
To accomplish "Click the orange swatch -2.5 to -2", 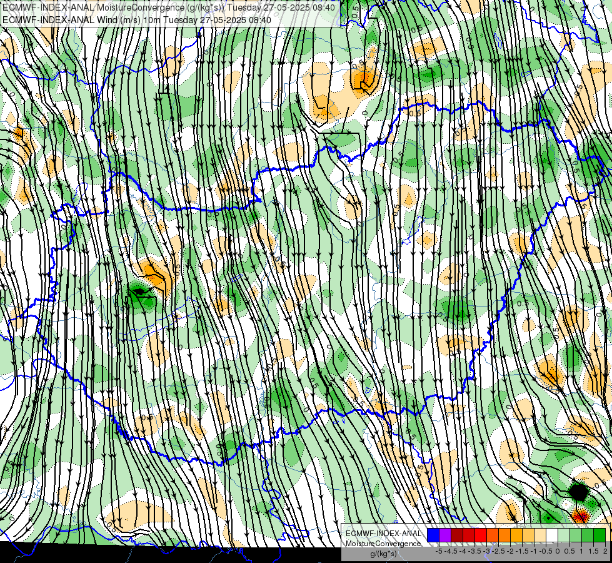I will (x=504, y=535).
